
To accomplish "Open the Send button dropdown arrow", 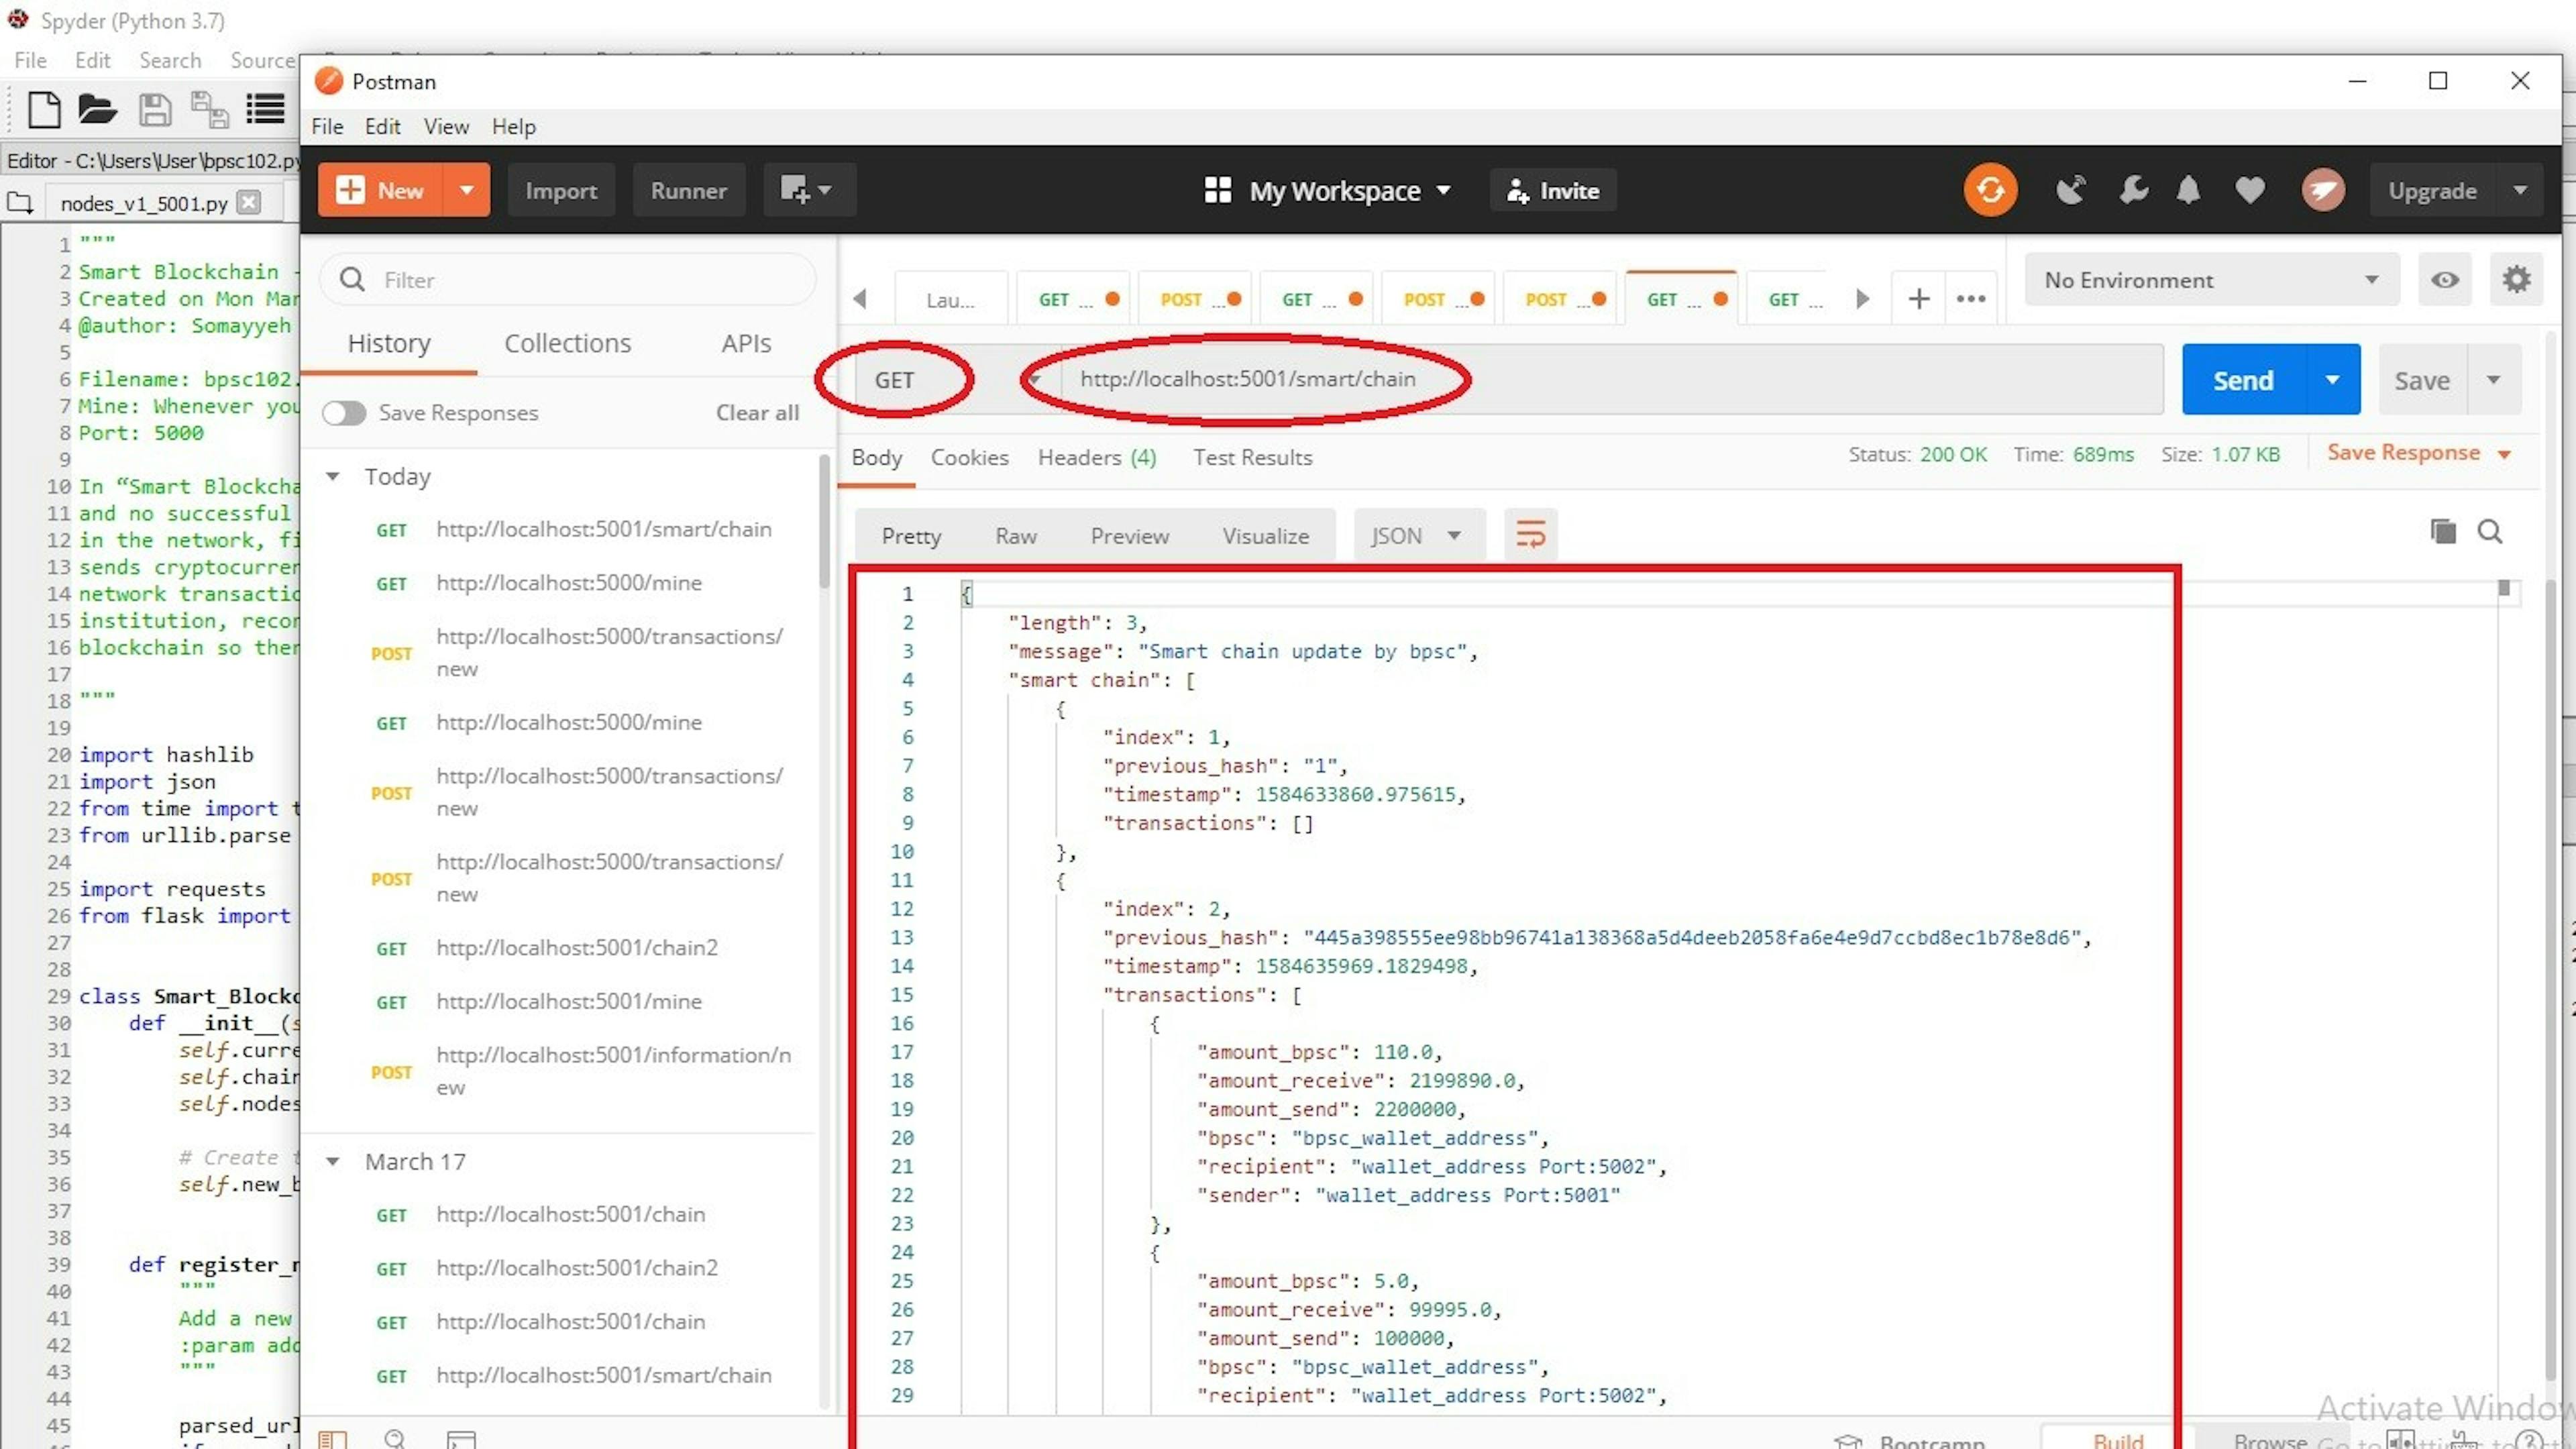I will click(x=2332, y=380).
